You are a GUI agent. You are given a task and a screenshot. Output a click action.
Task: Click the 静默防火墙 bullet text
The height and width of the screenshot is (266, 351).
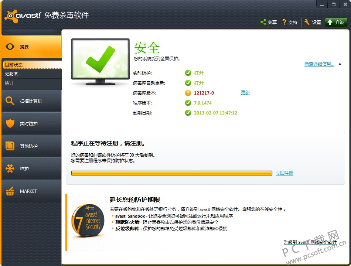167,222
